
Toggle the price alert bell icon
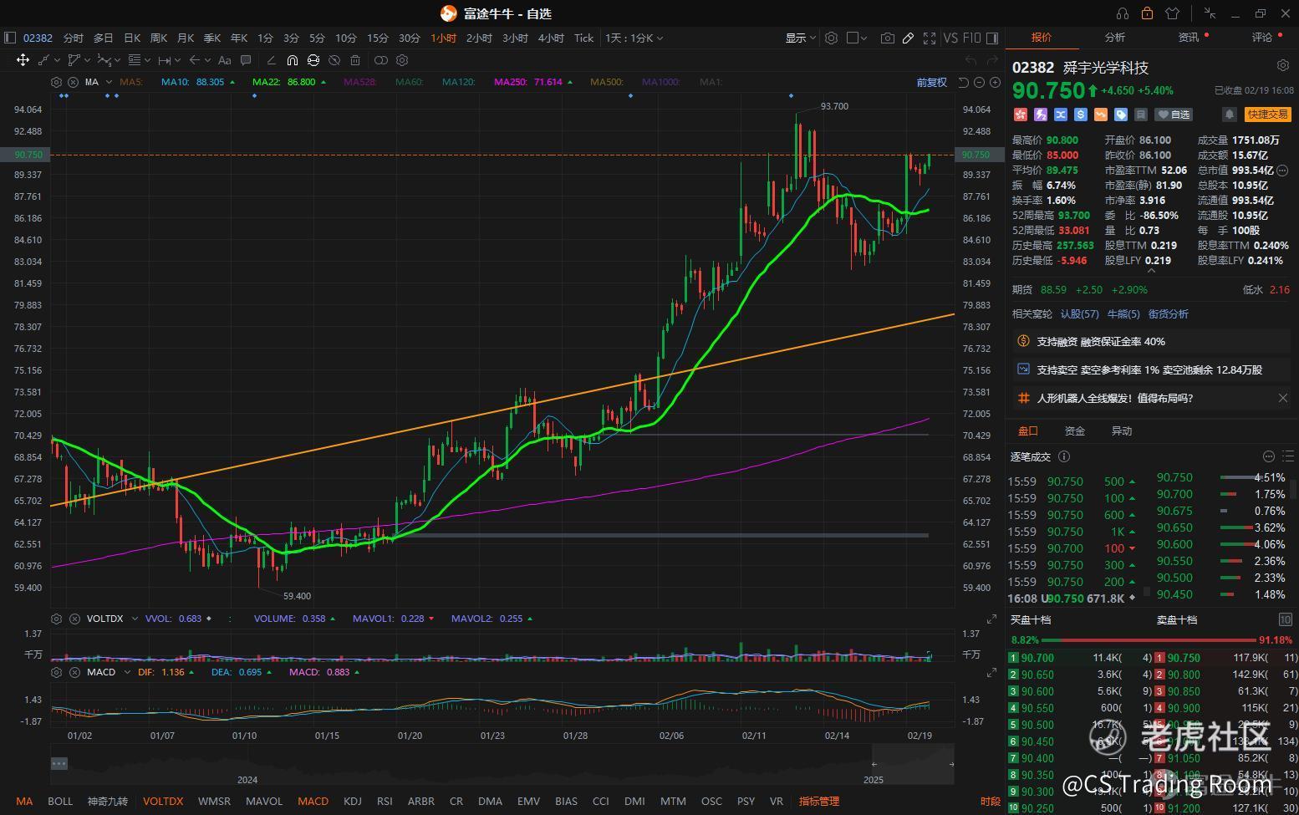click(x=1230, y=115)
